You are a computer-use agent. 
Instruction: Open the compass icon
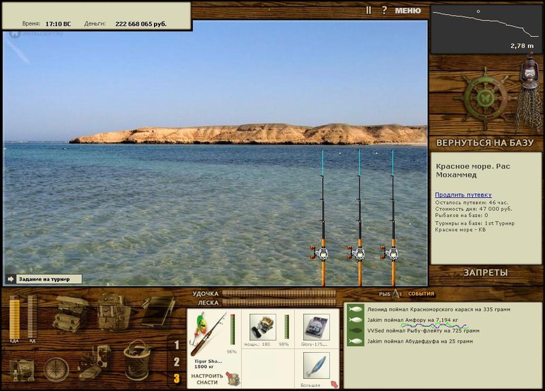(x=57, y=369)
